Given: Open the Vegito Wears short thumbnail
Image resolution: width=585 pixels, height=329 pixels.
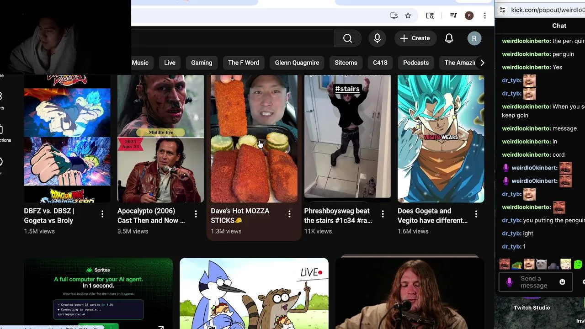Looking at the screenshot, I should coord(441,138).
